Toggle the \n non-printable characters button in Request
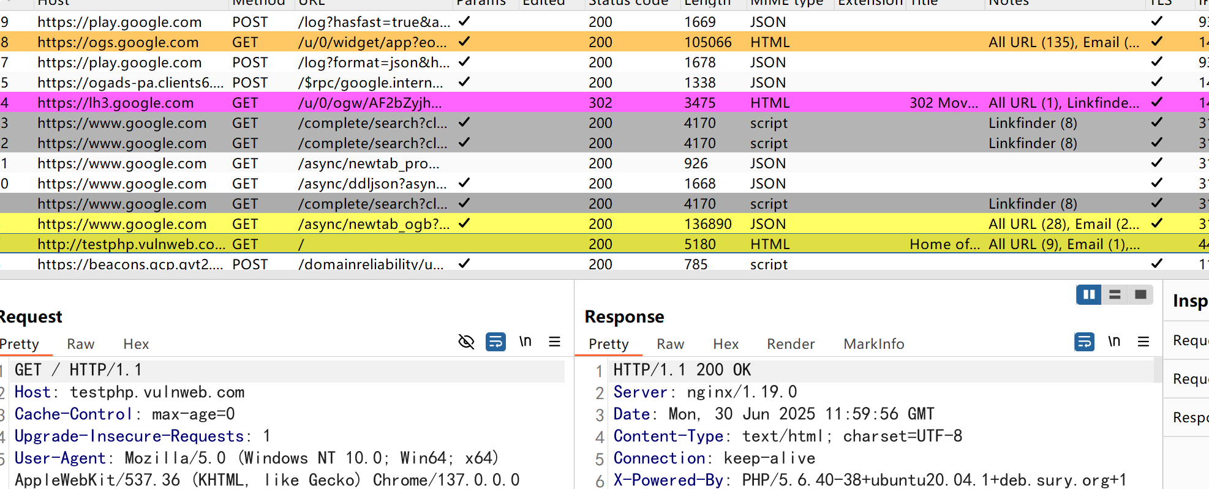 525,342
